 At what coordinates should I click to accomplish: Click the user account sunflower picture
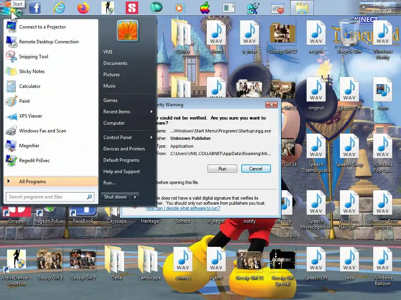click(128, 30)
